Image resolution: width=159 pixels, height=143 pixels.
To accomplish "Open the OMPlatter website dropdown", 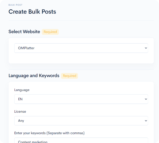I will coord(81,48).
